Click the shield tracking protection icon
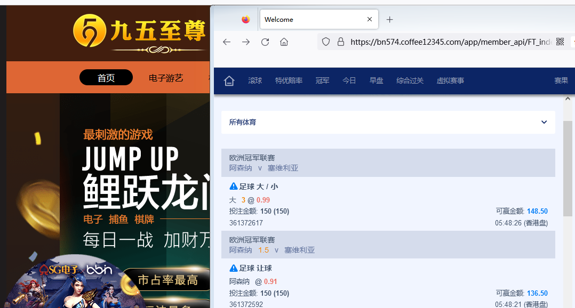 326,42
